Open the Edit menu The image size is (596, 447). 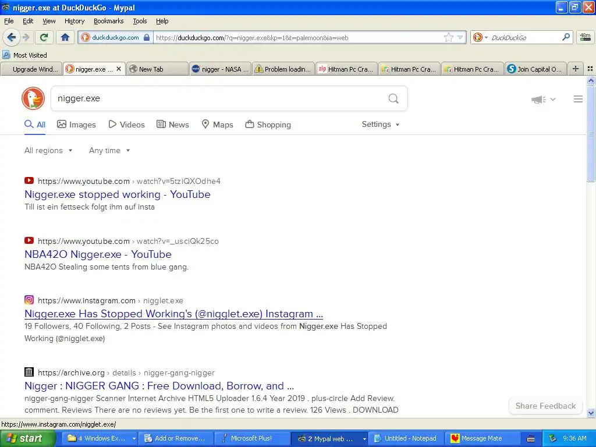click(28, 21)
